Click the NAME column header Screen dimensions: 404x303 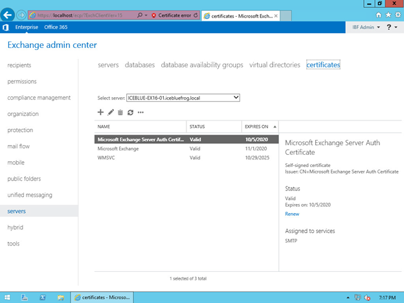click(140, 126)
